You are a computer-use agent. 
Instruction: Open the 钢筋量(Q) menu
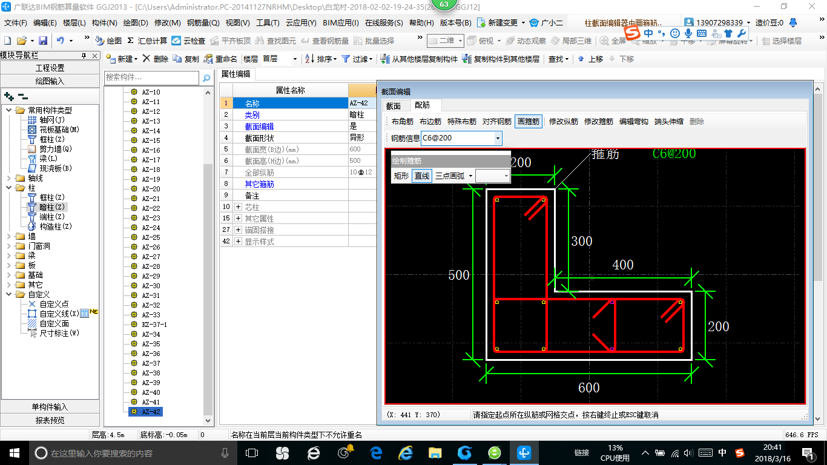(x=203, y=22)
